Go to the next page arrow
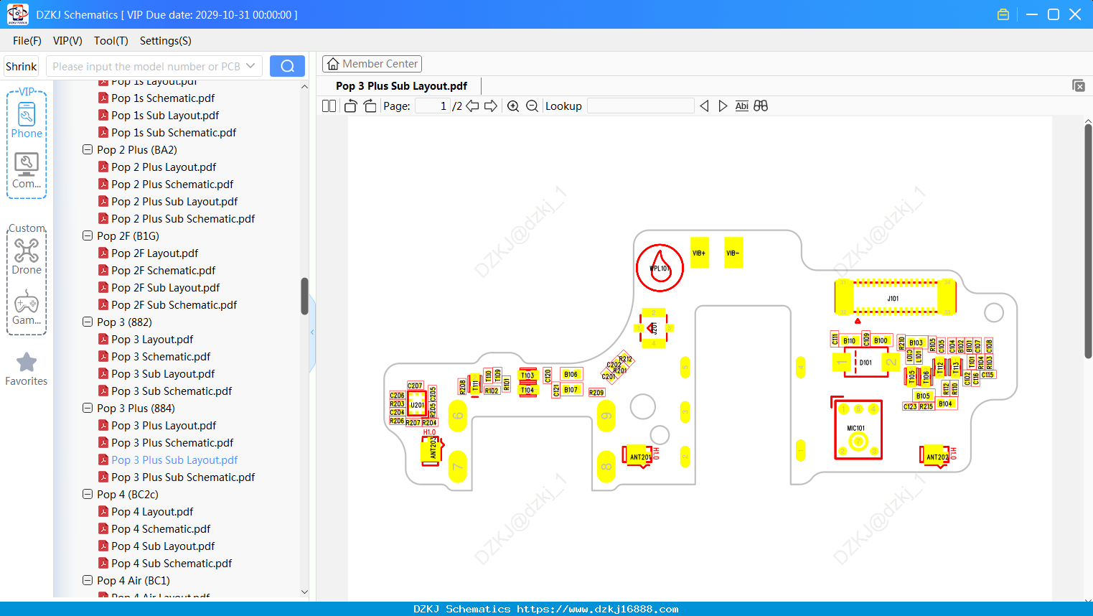The image size is (1093, 616). (491, 106)
